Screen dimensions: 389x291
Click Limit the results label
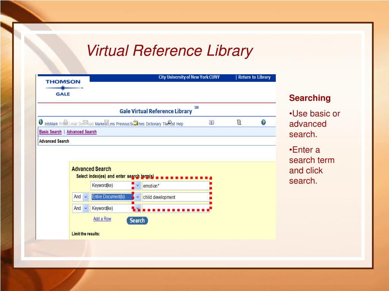tap(86, 234)
